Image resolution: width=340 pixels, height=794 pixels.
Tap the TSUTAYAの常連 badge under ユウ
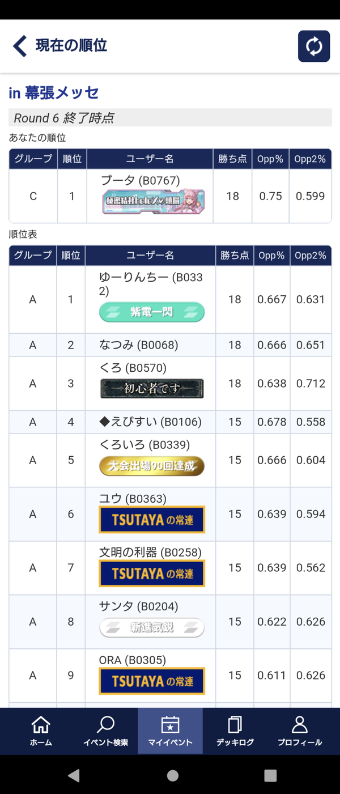pyautogui.click(x=151, y=520)
